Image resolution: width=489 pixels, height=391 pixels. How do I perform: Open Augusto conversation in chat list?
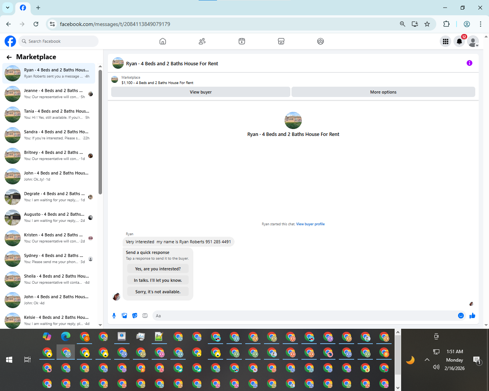pos(49,217)
